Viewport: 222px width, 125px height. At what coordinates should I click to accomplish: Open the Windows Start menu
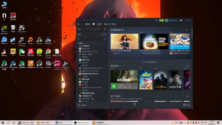point(3,122)
